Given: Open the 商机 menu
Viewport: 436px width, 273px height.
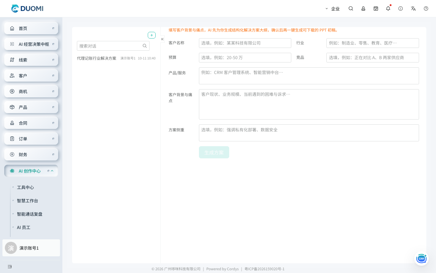Looking at the screenshot, I should (x=31, y=91).
